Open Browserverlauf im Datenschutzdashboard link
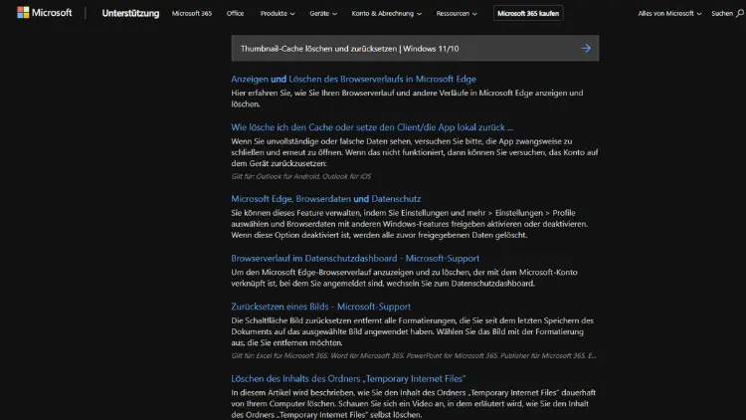Viewport: 746px width, 420px height. [355, 258]
